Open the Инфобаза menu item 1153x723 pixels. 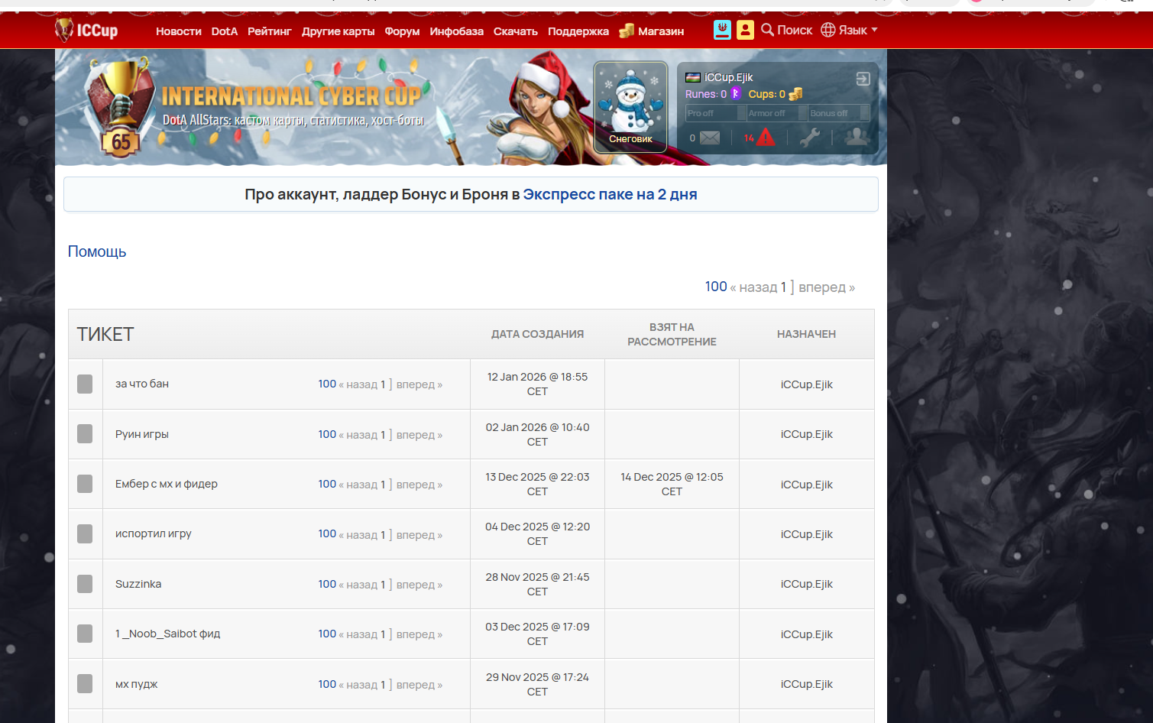coord(457,31)
